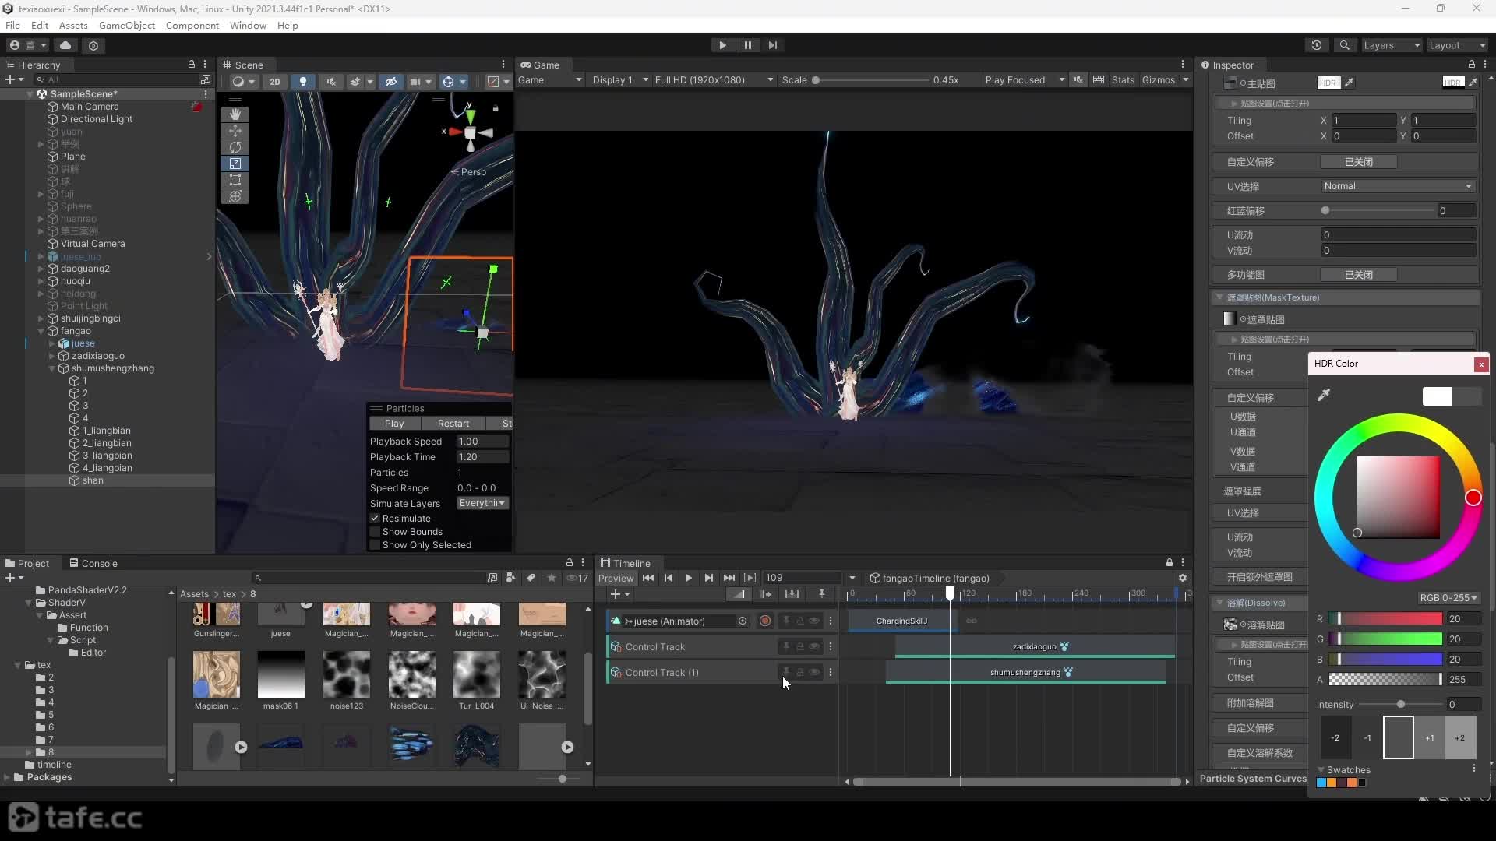Click the Stats button in Game view
The image size is (1496, 841).
coord(1123,80)
